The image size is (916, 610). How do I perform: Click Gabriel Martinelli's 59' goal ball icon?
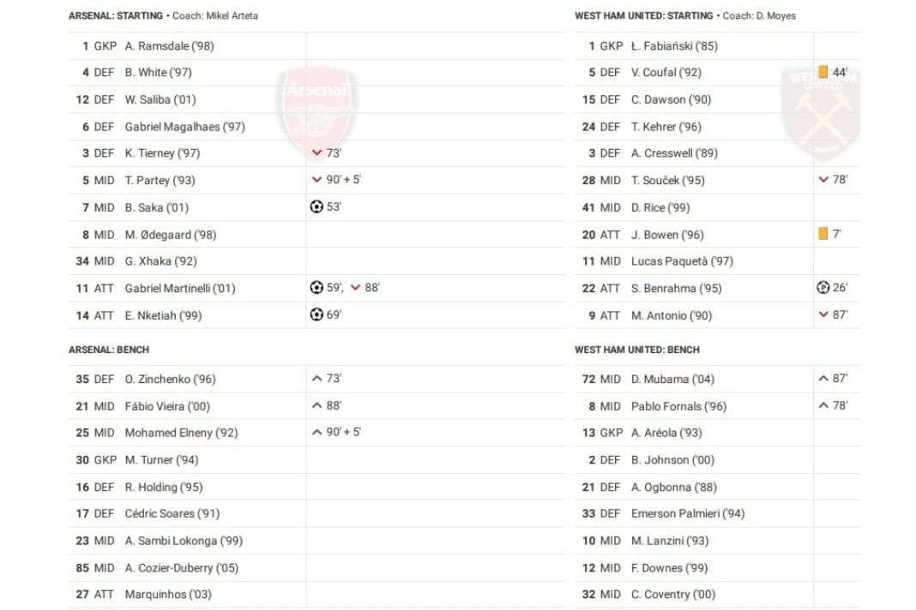pos(316,288)
